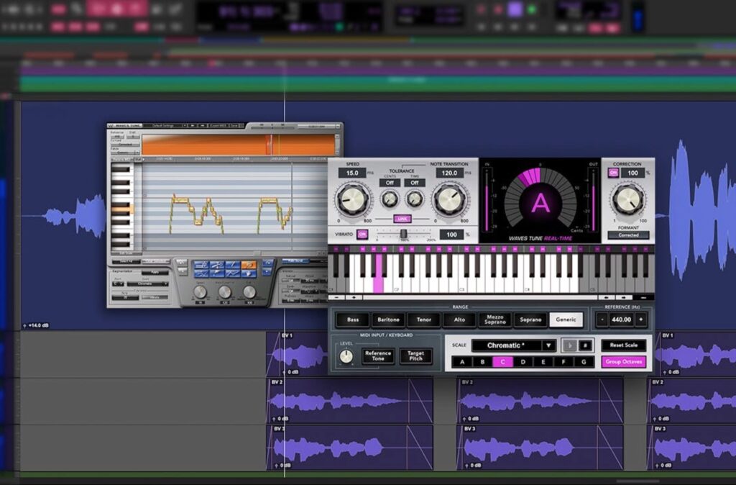Select the highlighted orange tool in Waves Tune
736x485 pixels.
pos(249,265)
